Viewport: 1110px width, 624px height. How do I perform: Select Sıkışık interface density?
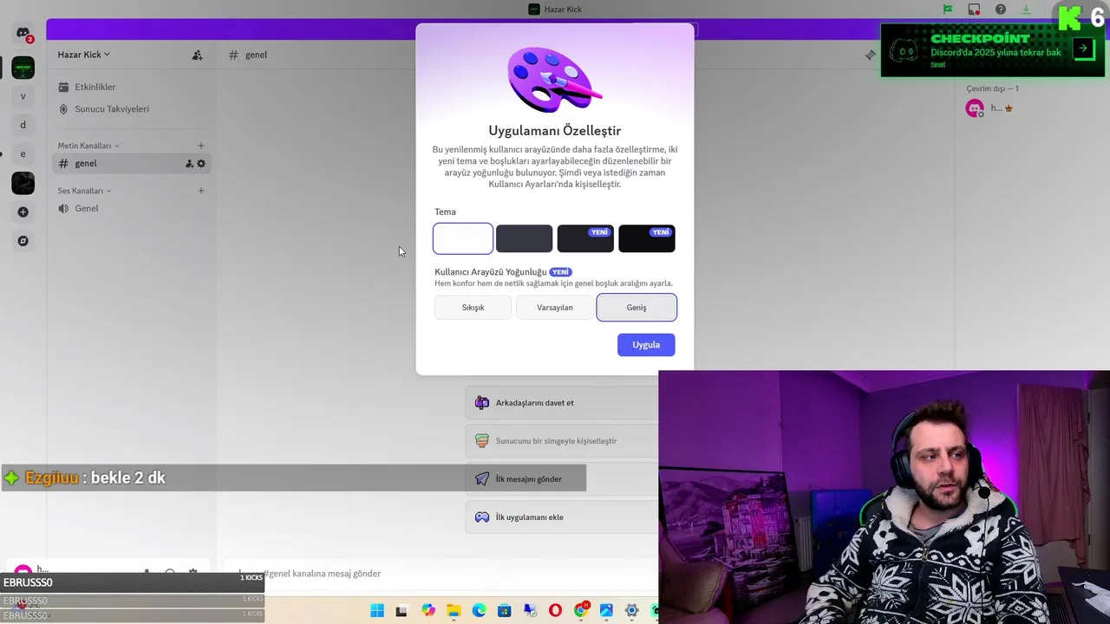point(473,308)
